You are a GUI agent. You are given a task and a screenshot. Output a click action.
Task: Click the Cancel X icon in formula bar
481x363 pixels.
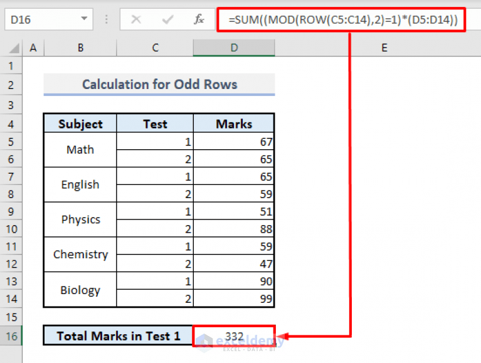[x=136, y=19]
